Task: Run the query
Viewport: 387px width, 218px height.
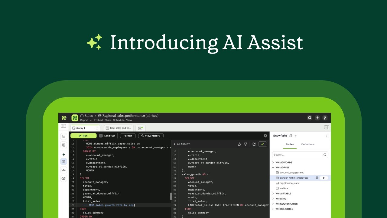Action: coord(83,136)
